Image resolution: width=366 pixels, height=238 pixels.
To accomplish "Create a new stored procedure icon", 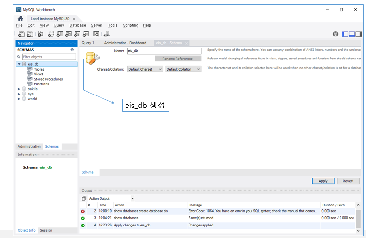I will coord(77,34).
